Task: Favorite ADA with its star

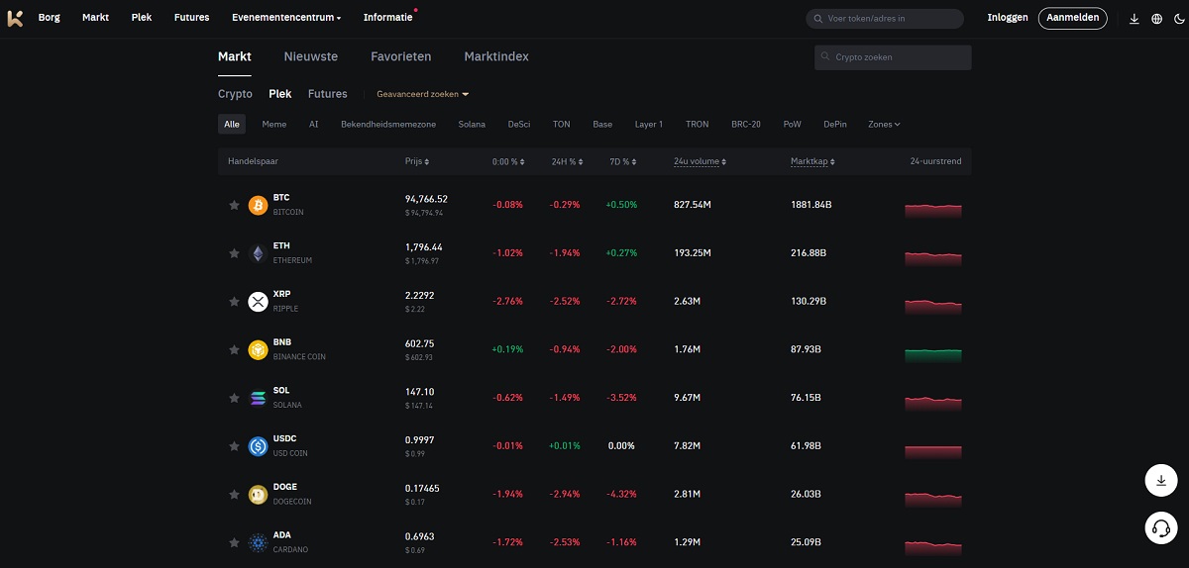Action: (234, 542)
